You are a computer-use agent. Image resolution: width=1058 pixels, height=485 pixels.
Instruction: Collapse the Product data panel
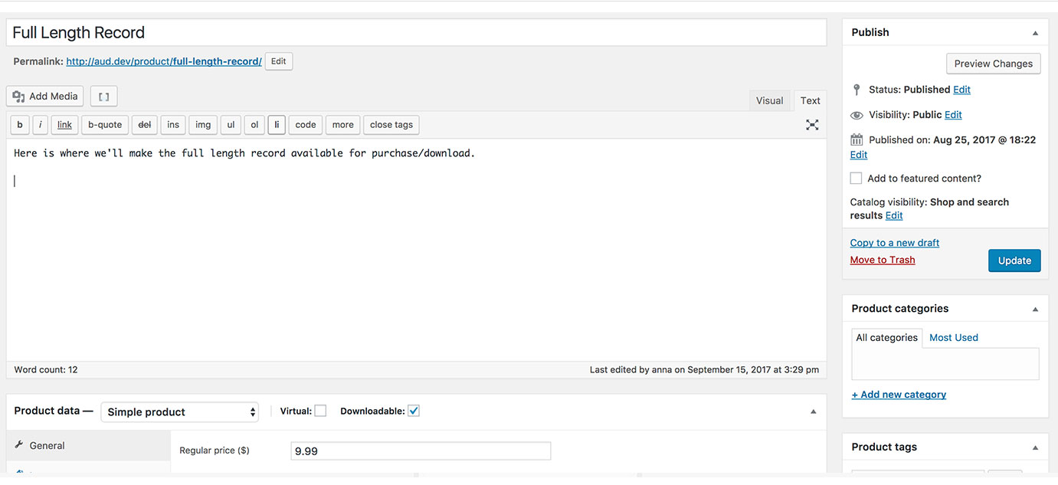[814, 411]
